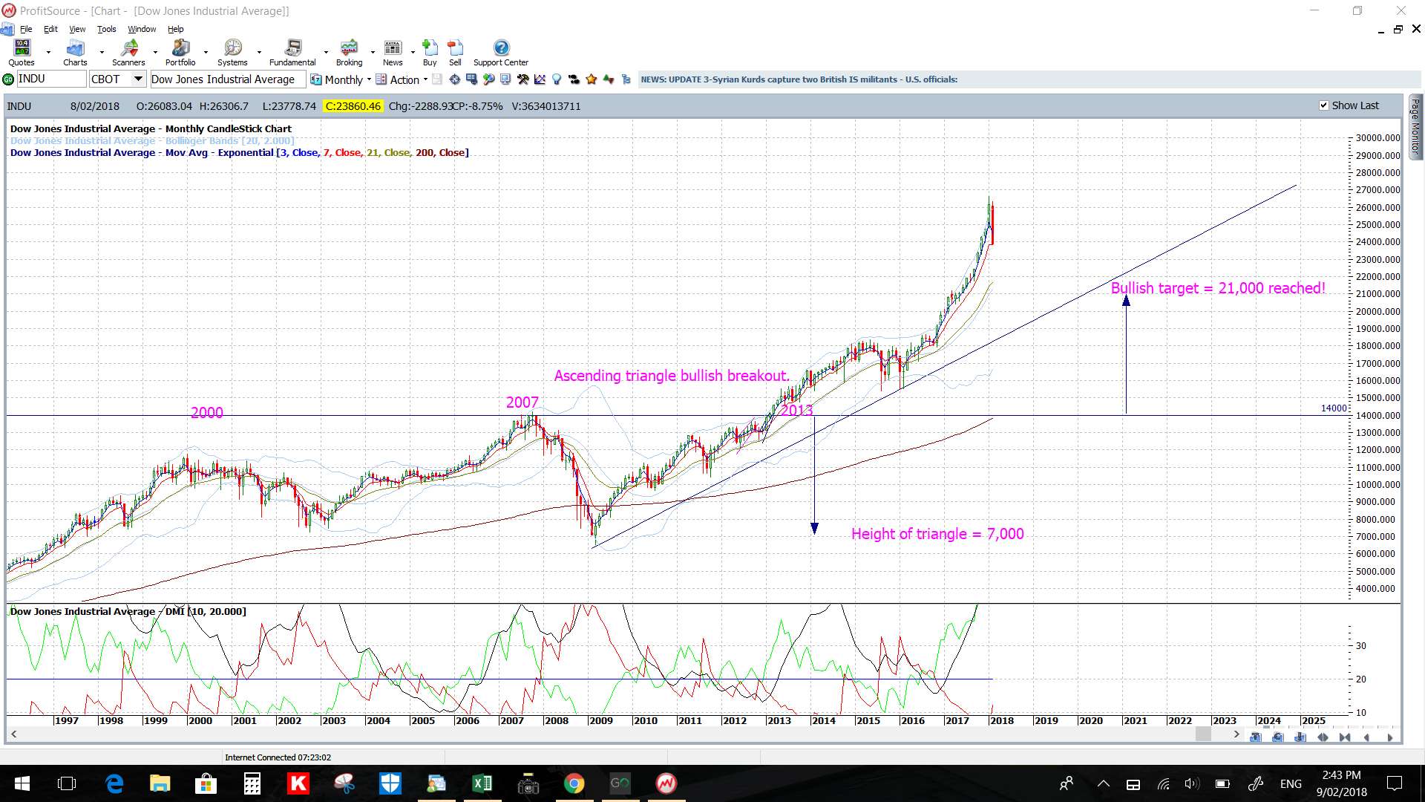Click the red-green arrows icon in chart toolbar
The image size is (1425, 802).
(x=609, y=79)
